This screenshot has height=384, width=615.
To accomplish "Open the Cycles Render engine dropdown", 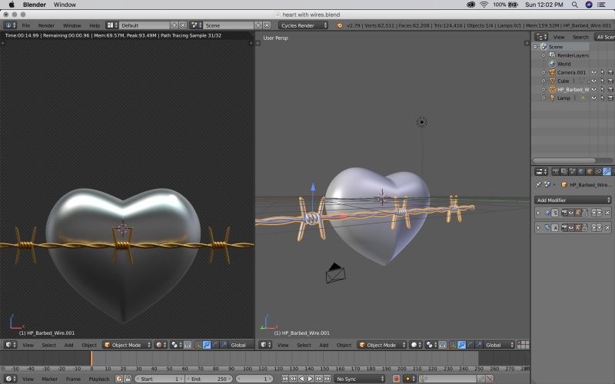I will pyautogui.click(x=303, y=25).
